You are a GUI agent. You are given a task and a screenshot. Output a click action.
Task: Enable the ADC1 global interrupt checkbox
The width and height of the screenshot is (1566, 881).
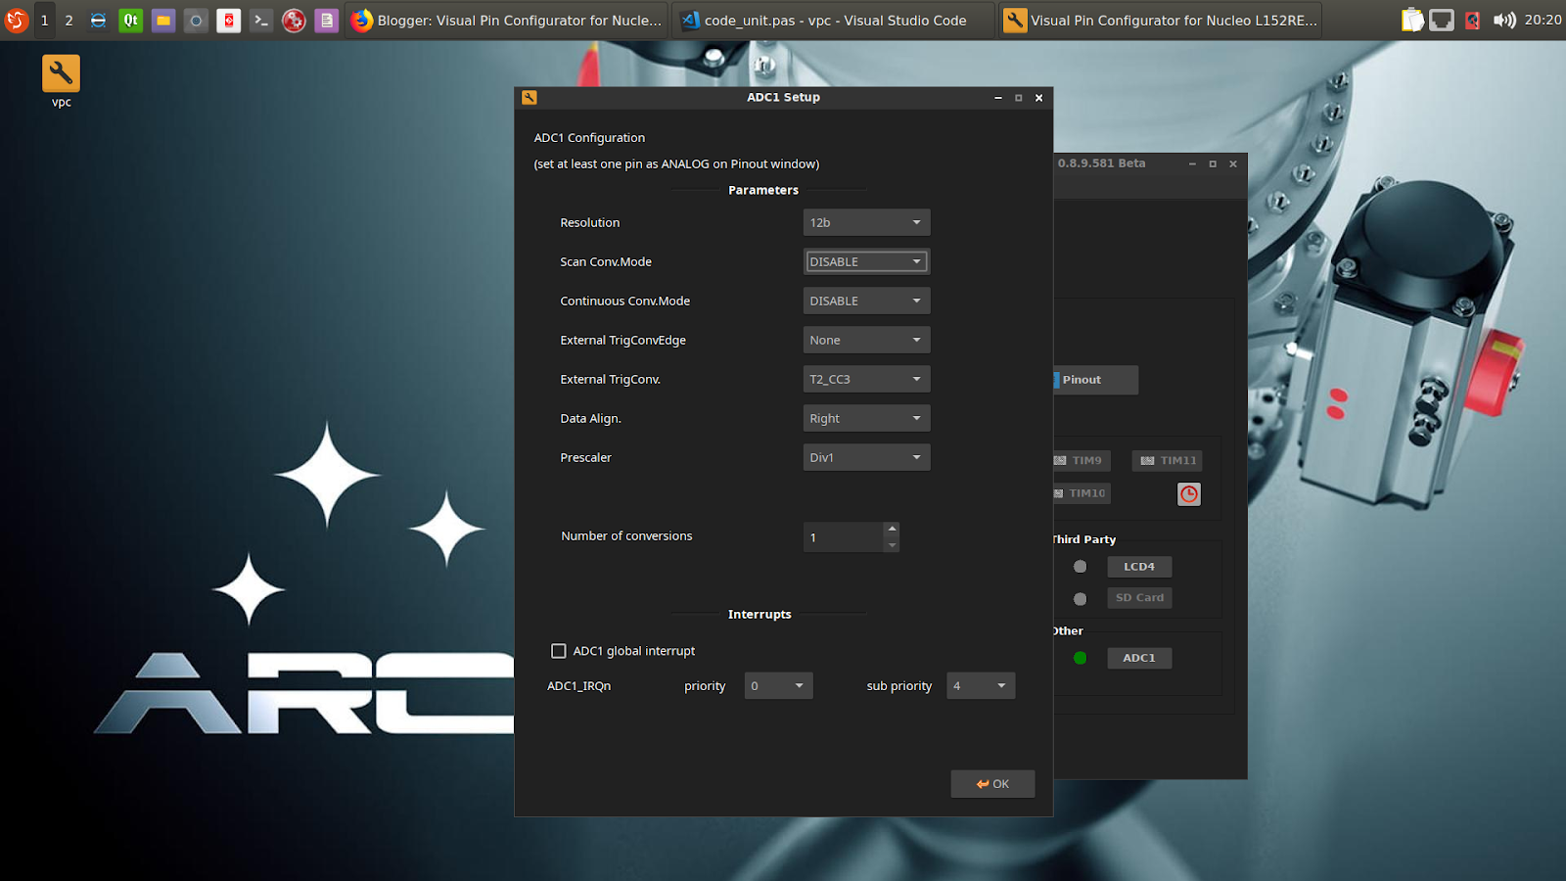click(x=559, y=651)
